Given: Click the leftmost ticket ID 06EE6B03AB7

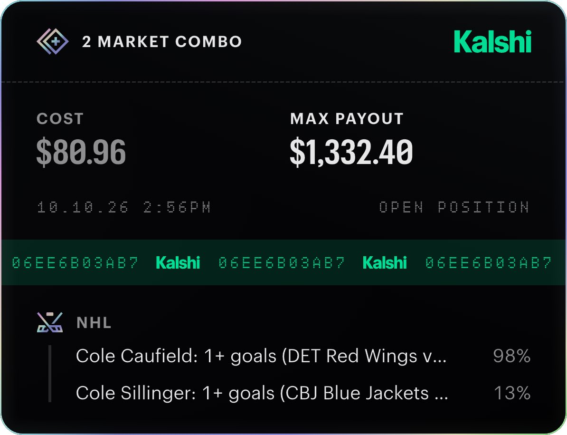Looking at the screenshot, I should point(75,263).
